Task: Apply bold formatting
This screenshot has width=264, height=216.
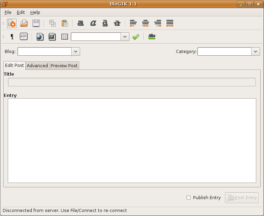Action: 81,23
